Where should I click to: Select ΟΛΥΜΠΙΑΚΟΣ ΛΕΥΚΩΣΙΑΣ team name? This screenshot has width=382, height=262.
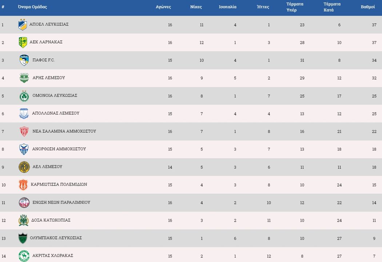coord(56,238)
